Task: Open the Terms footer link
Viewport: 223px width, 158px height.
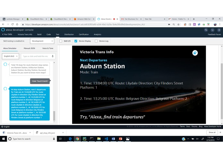Action: pos(182,126)
